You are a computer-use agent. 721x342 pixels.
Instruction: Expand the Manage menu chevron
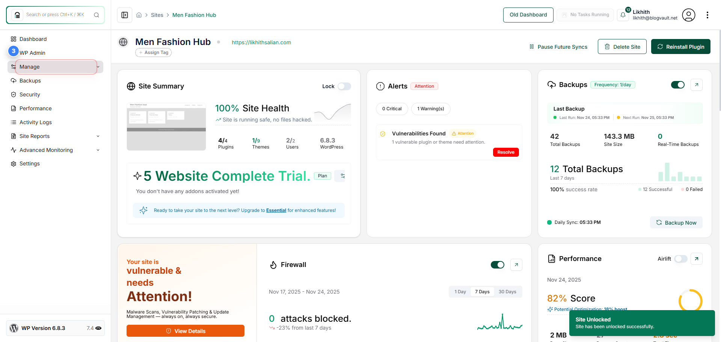(98, 67)
